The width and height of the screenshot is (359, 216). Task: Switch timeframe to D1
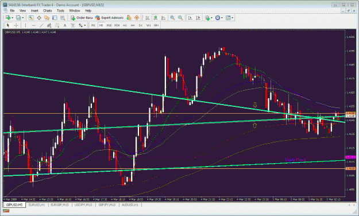(x=141, y=25)
